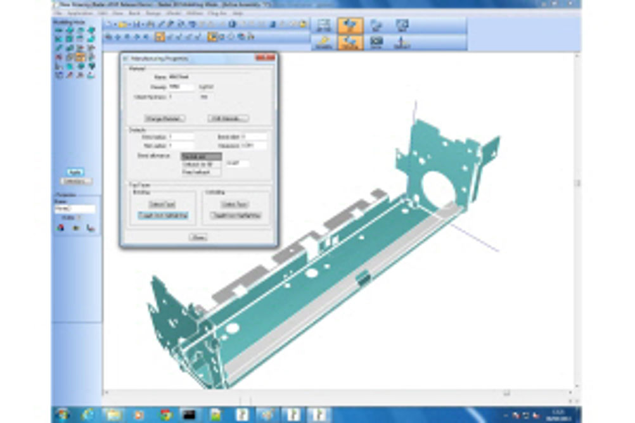Click the teal heart-shaped icon in the Modelling Mode palette
Screen dimensions: 635x423
pyautogui.click(x=91, y=66)
